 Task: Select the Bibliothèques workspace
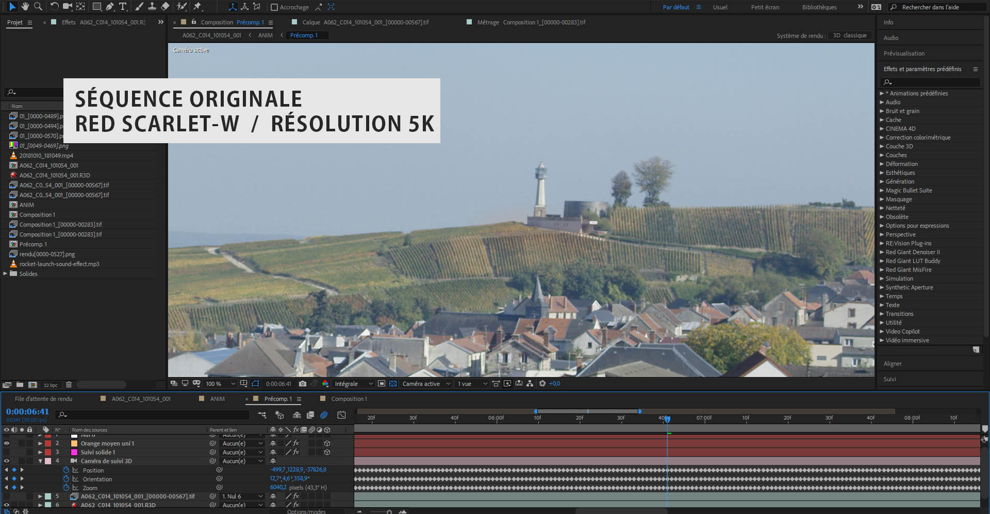[x=819, y=7]
